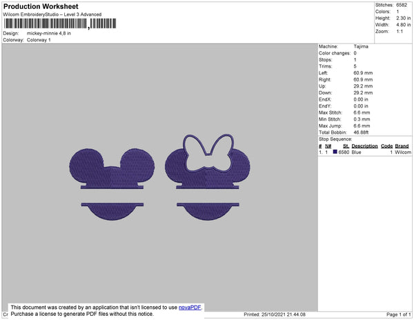Click the 'Page 1 of 1' footer
Viewport: 414px width, 320px height.
point(398,314)
